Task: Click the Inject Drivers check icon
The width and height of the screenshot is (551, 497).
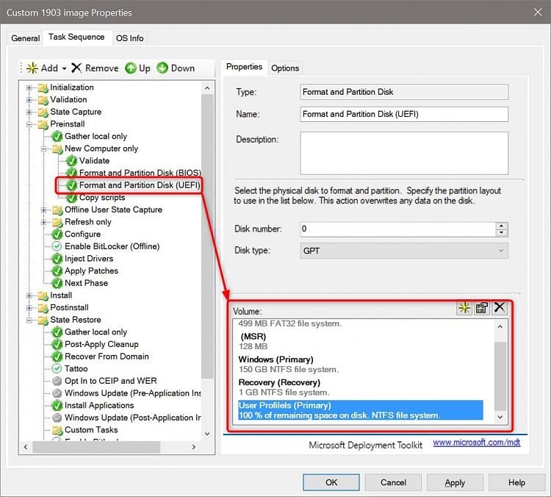Action: [x=57, y=259]
